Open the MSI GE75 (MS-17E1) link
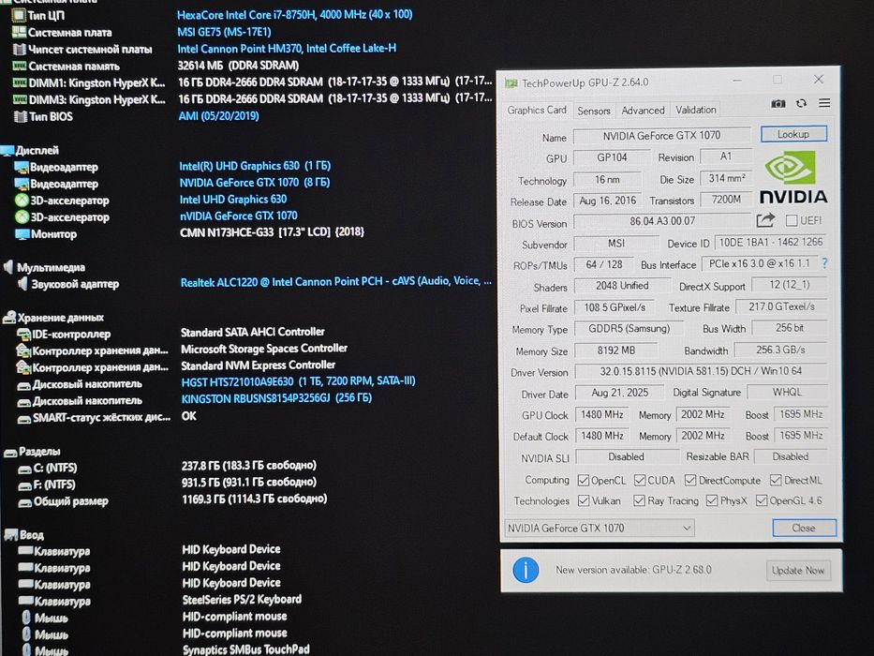The image size is (874, 656). (224, 32)
